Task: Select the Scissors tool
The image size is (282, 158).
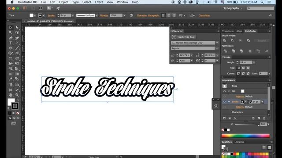Action: [17, 53]
